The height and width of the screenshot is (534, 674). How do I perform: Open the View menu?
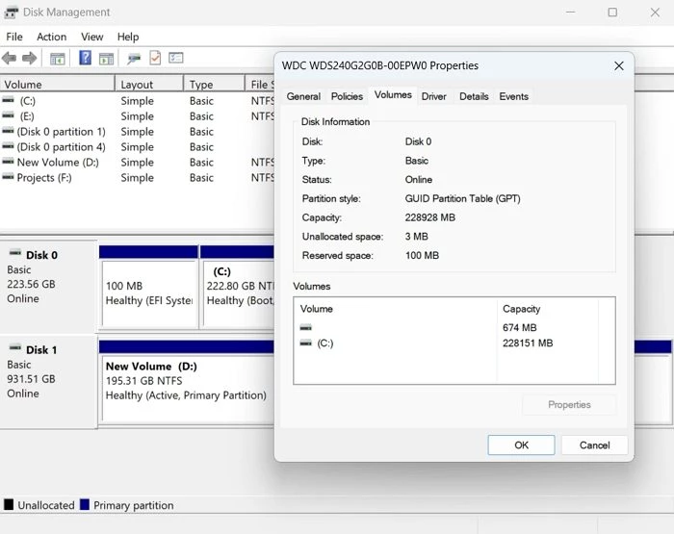[92, 37]
